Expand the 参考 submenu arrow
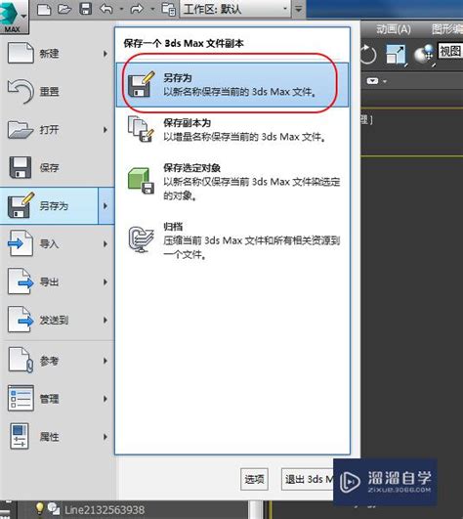Viewport: 463px width, 519px height. [x=105, y=361]
